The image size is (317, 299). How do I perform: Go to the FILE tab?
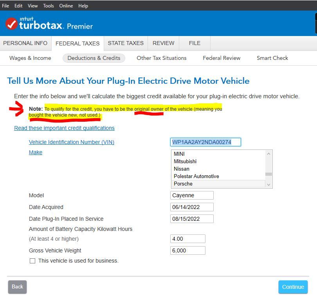(195, 43)
